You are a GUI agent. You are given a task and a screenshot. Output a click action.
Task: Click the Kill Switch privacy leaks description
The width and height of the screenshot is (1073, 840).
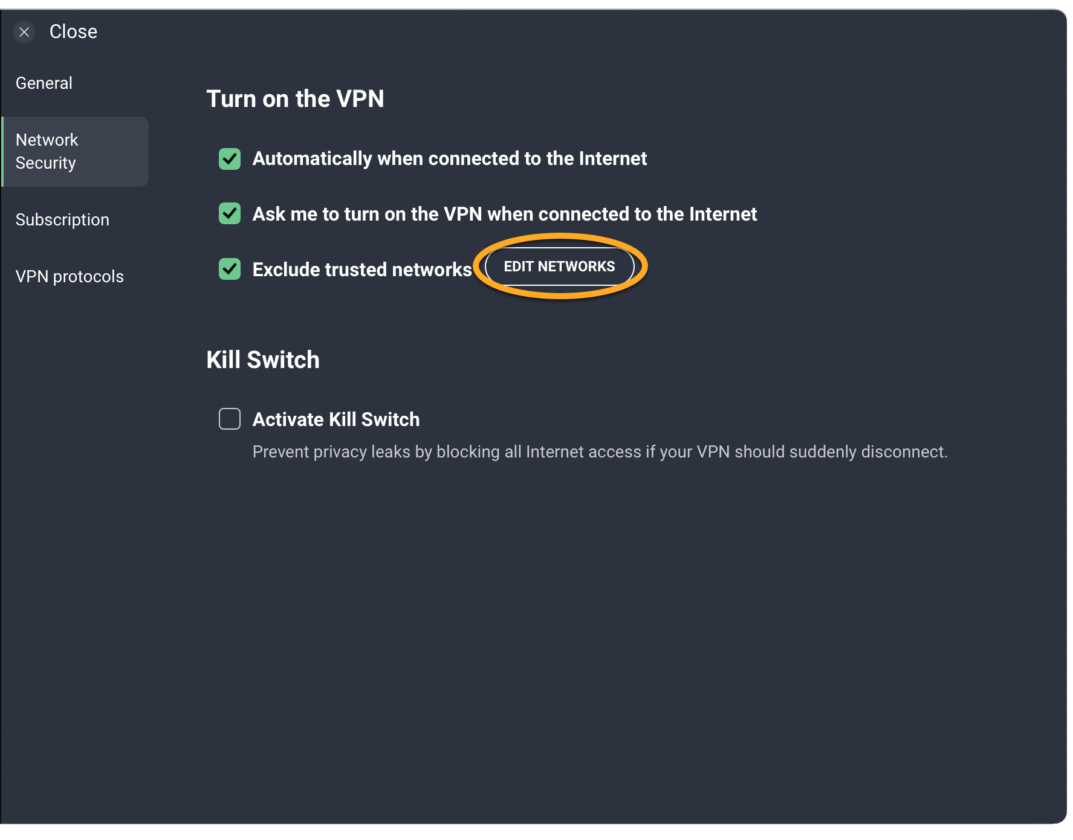click(599, 452)
